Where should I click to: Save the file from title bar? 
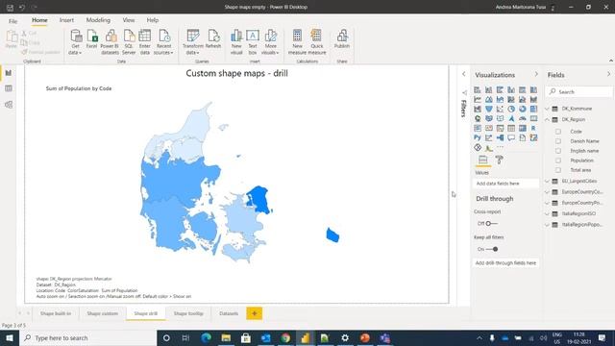tap(10, 7)
